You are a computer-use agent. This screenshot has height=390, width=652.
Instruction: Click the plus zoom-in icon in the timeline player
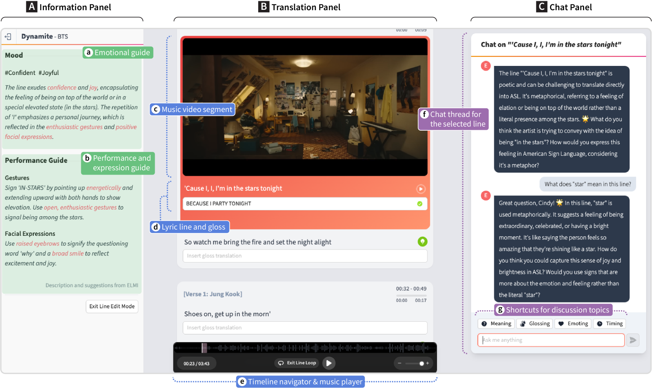428,363
